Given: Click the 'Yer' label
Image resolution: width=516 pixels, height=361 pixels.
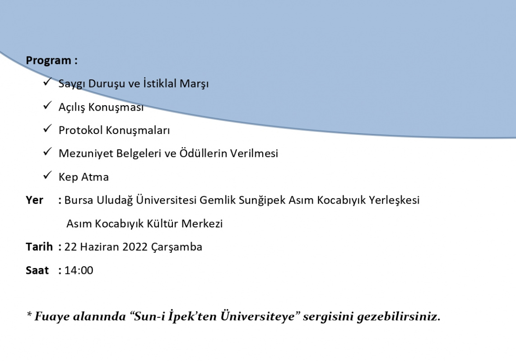Looking at the screenshot, I should point(35,200).
